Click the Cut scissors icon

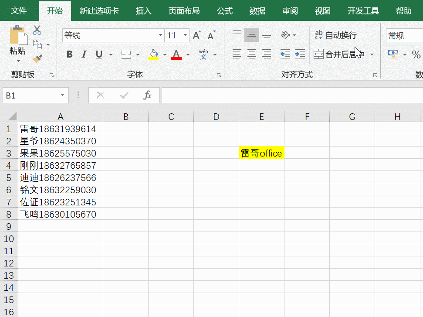click(x=37, y=31)
